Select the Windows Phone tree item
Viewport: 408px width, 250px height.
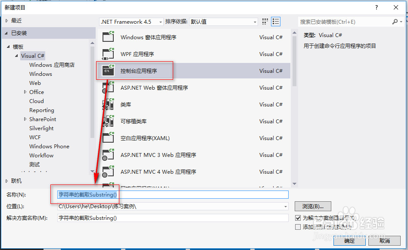[x=49, y=147]
